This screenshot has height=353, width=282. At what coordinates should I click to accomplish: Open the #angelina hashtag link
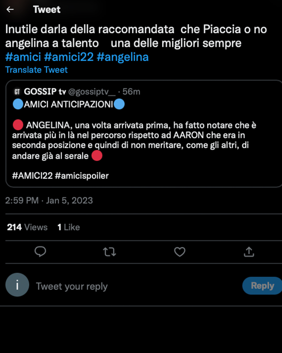(x=122, y=57)
